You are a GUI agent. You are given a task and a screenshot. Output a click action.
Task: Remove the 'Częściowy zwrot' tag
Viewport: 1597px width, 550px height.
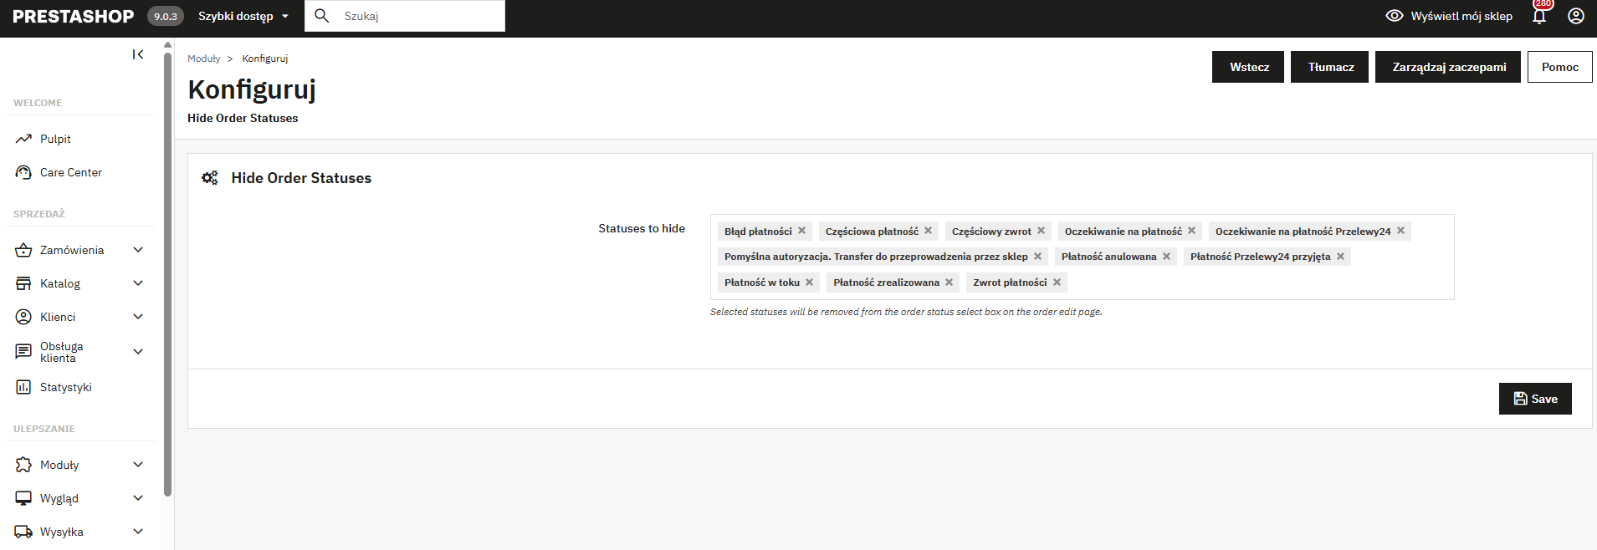point(1041,231)
